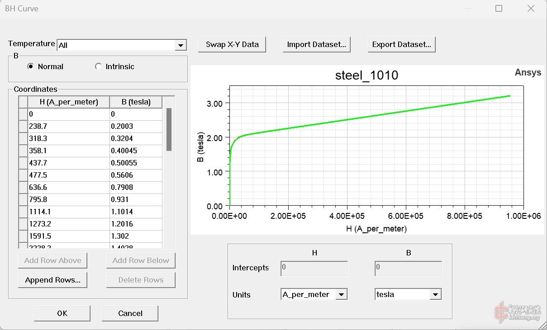Click the steel_1010 chart title
Screen dimensions: 547x330
(366, 75)
